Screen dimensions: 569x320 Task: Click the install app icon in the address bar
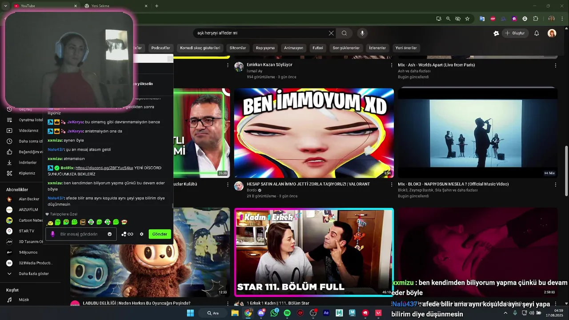439,19
